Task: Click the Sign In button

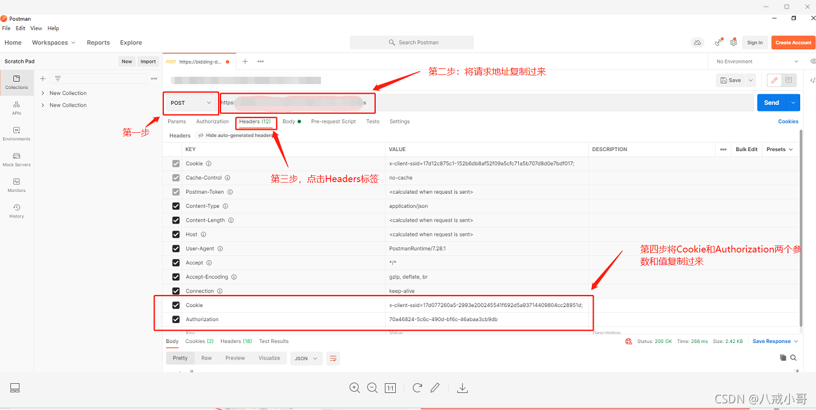Action: pyautogui.click(x=754, y=43)
